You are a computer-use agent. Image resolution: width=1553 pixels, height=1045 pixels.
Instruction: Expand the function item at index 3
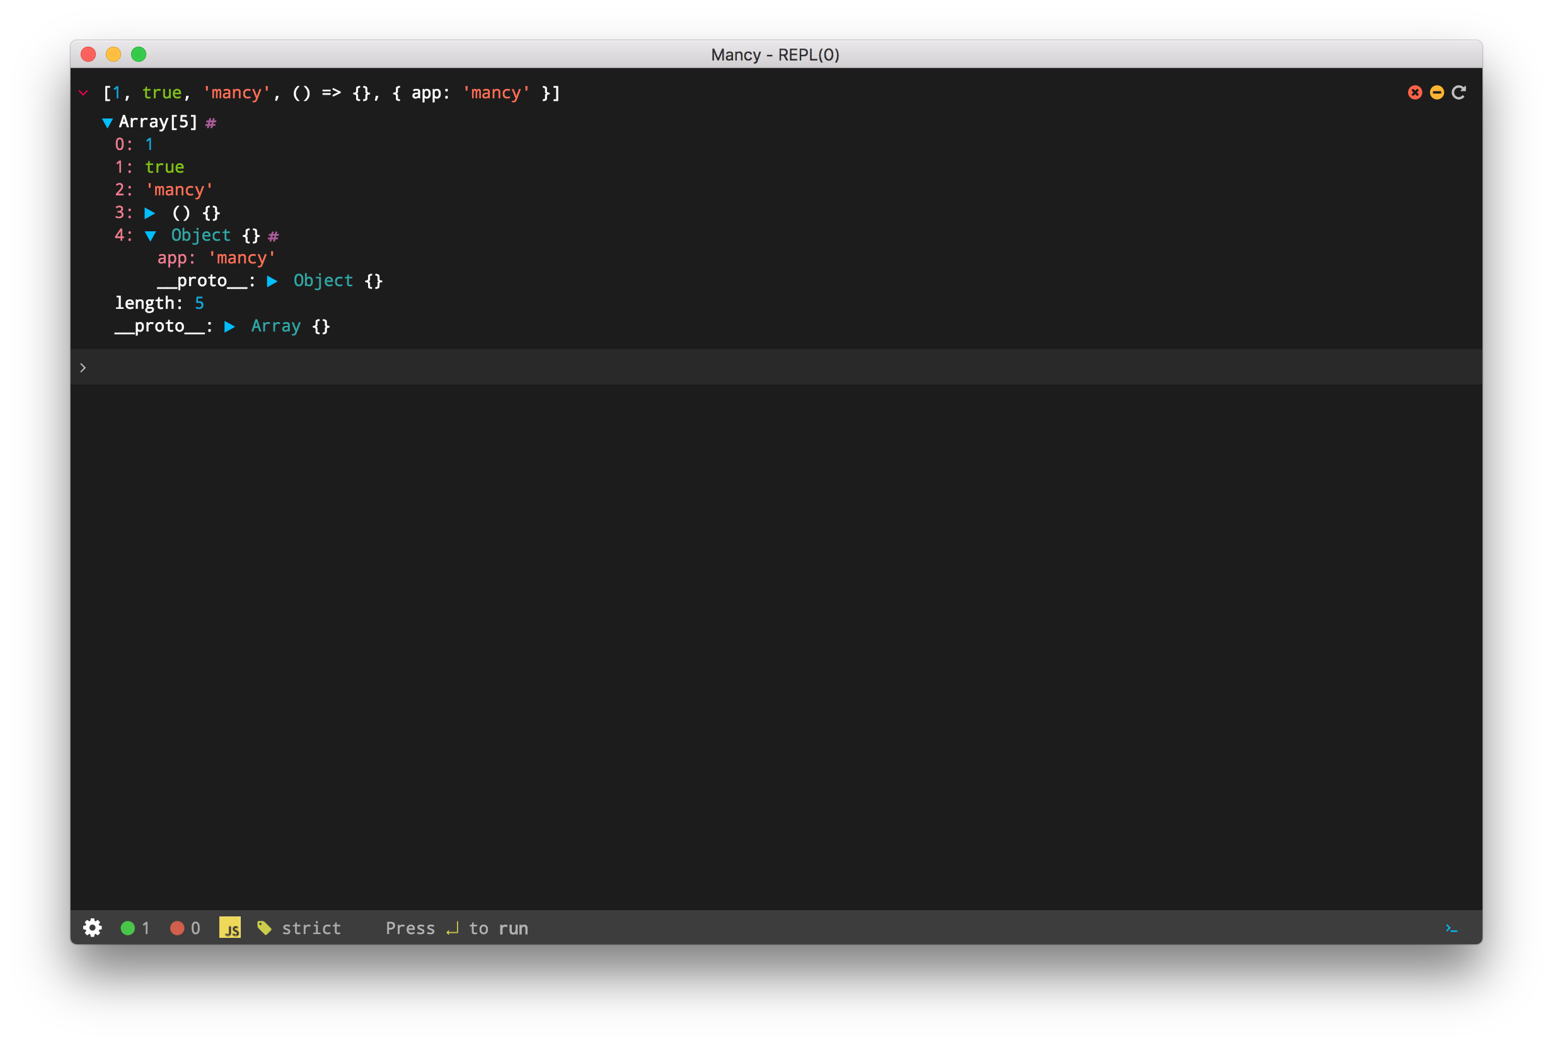(150, 213)
